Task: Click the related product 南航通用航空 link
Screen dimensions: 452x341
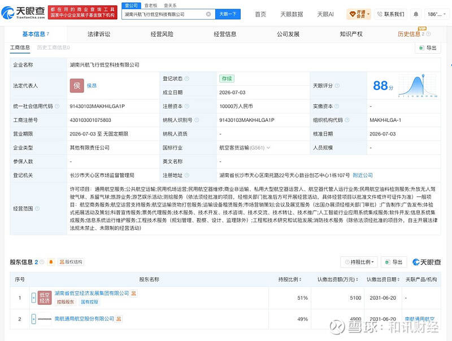Action: pyautogui.click(x=420, y=319)
